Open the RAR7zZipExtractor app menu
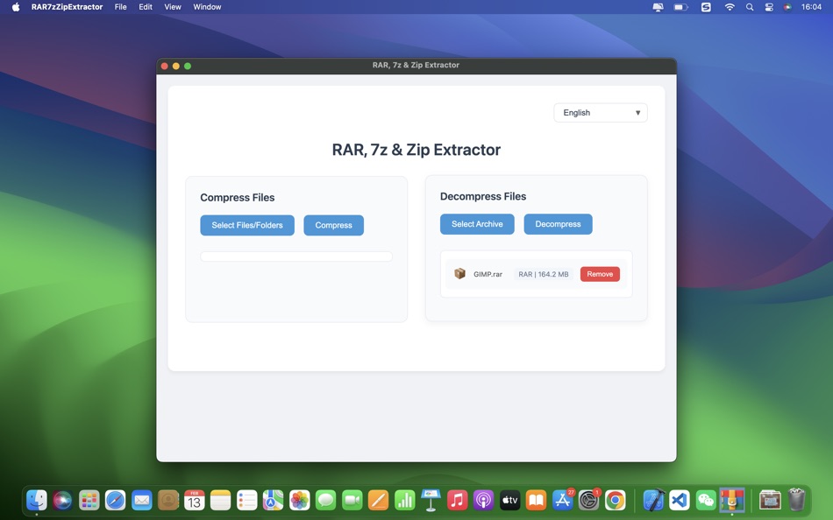Screen dimensions: 833x520 [67, 7]
